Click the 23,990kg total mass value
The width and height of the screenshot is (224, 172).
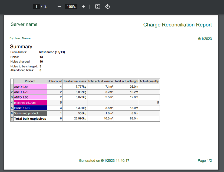coord(80,118)
